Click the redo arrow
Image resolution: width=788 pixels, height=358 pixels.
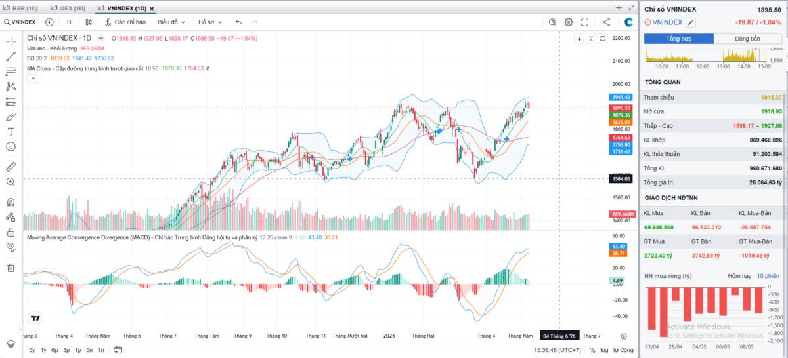(254, 22)
